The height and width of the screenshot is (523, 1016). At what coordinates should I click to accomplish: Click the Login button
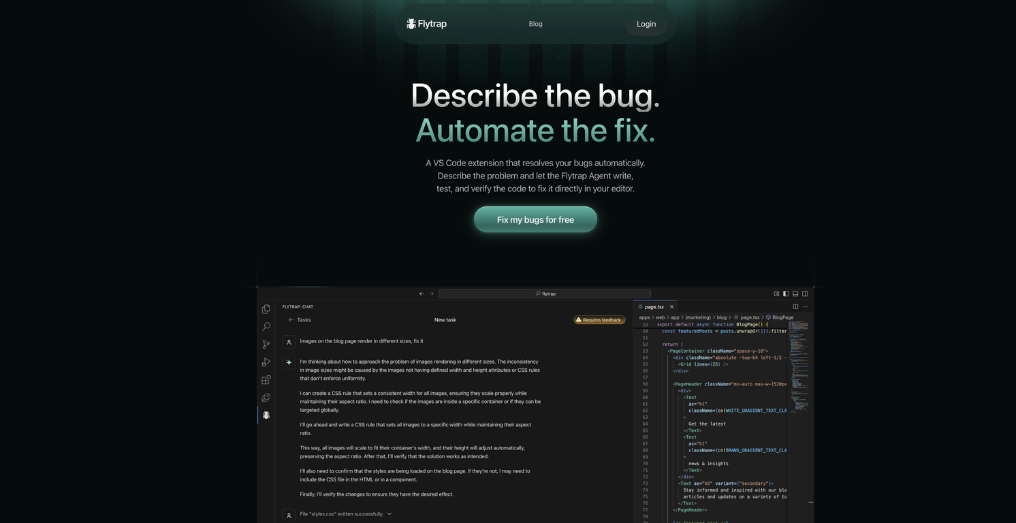coord(646,24)
